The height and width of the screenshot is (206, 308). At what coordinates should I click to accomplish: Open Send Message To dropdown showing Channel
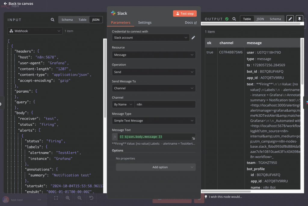click(x=154, y=88)
